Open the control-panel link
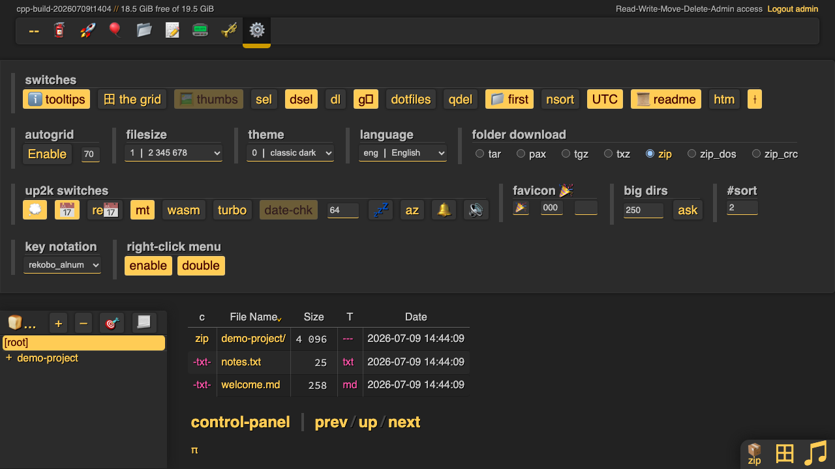The height and width of the screenshot is (469, 835). (240, 422)
